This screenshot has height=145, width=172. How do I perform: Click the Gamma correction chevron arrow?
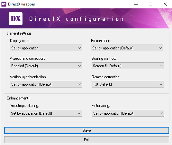161,84
